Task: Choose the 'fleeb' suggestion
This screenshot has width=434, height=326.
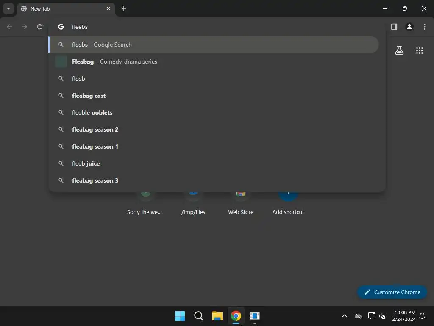Action: point(214,79)
